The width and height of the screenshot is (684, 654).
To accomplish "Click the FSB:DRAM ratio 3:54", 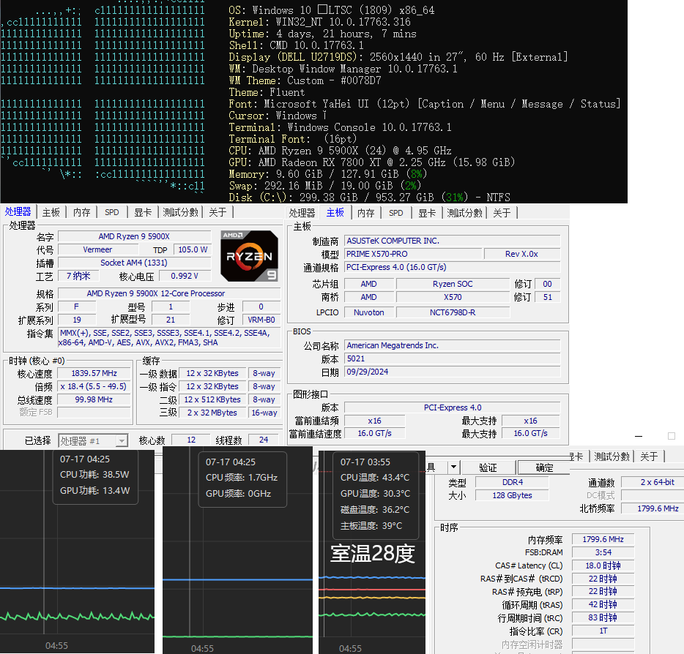I will [x=603, y=552].
